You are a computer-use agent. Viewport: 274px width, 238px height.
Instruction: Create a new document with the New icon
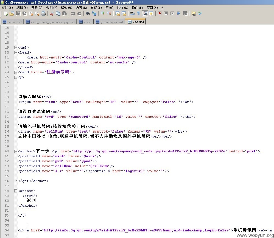(x=5, y=14)
